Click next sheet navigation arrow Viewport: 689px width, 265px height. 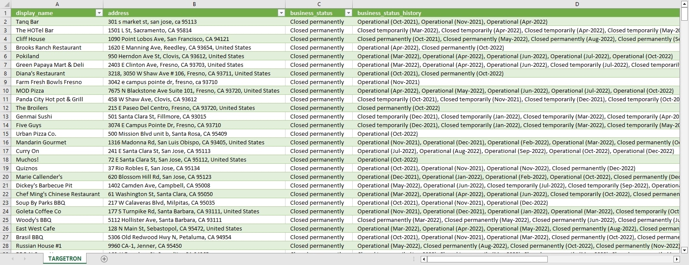pyautogui.click(x=25, y=259)
